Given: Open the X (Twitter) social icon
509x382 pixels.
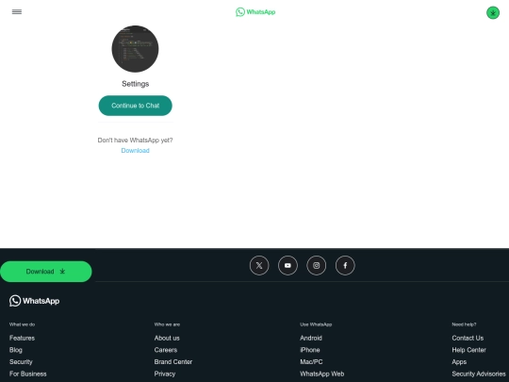Looking at the screenshot, I should [x=259, y=266].
